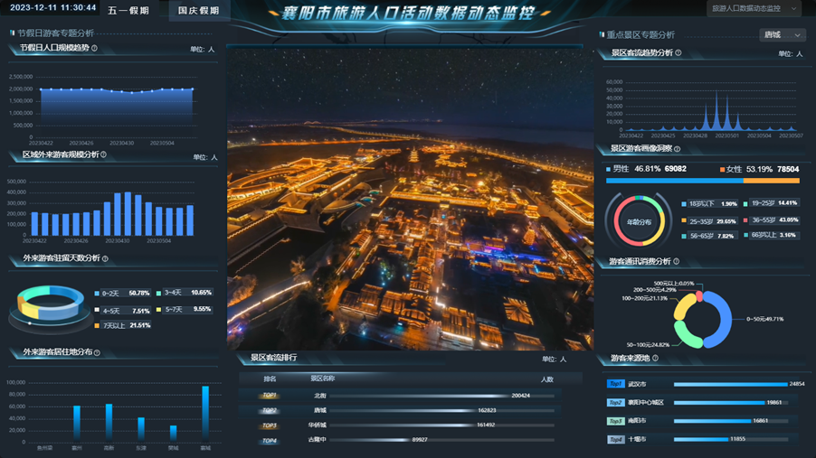Click help icon next to 游客通讯消费分析
Screen dimensions: 816x458
tap(677, 262)
